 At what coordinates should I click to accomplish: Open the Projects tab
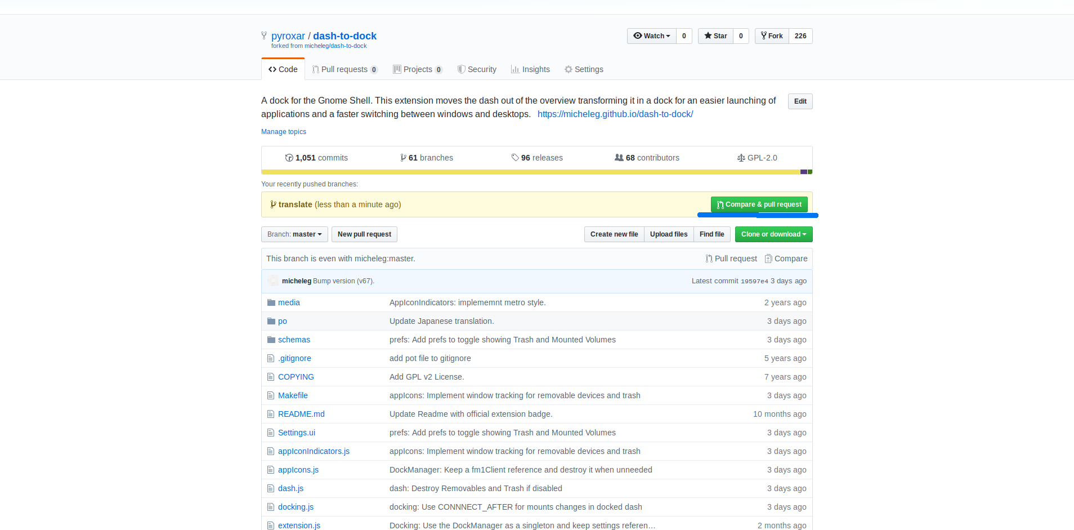pos(418,69)
